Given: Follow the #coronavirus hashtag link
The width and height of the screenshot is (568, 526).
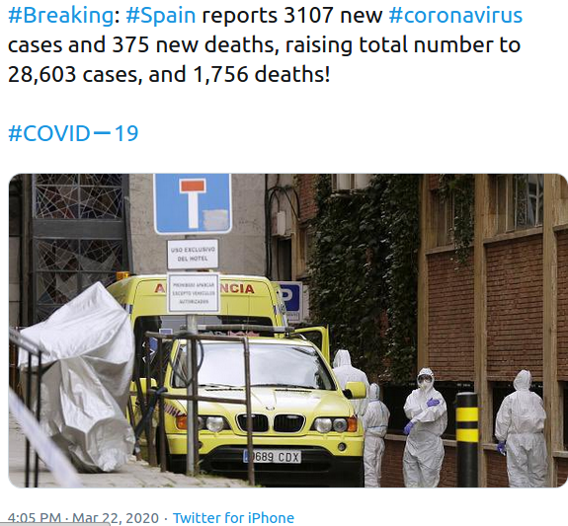Looking at the screenshot, I should pos(455,15).
